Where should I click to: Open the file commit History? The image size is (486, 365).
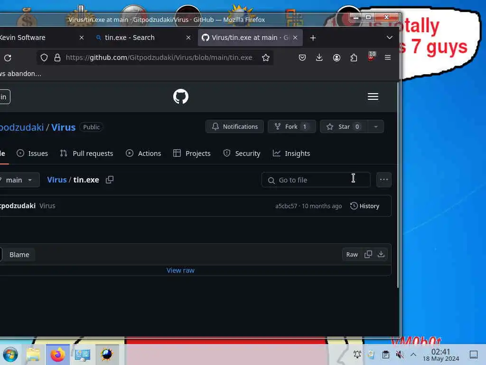tap(364, 206)
